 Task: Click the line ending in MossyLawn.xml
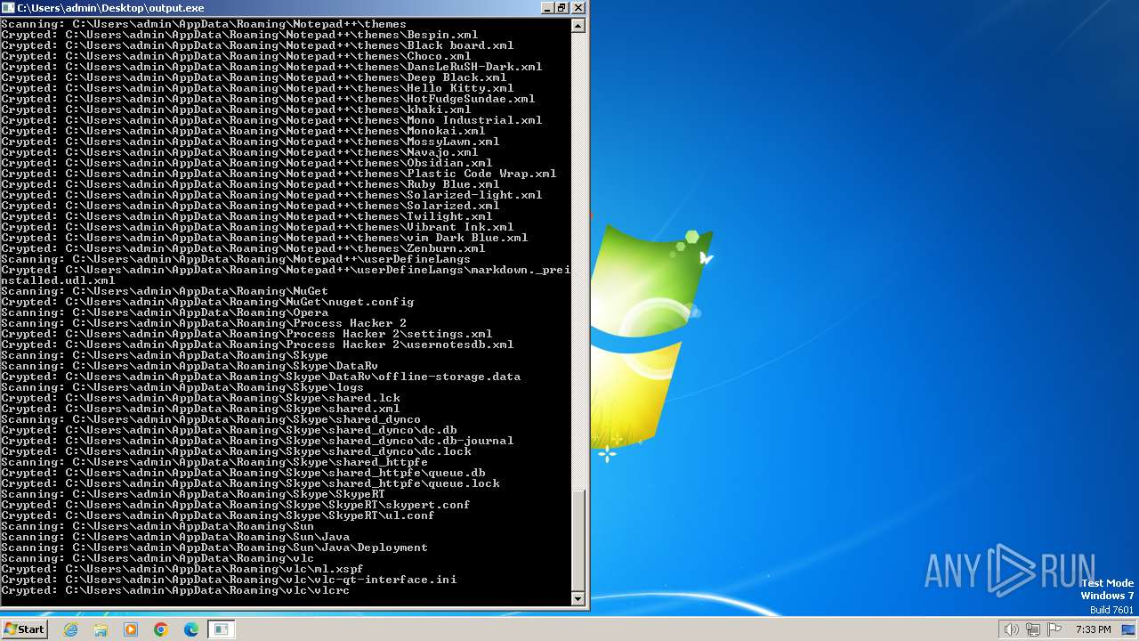coord(250,142)
